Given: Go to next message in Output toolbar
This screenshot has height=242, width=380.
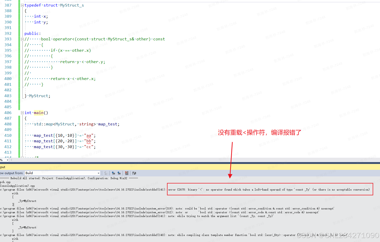Looking at the screenshot, I should click(119, 173).
